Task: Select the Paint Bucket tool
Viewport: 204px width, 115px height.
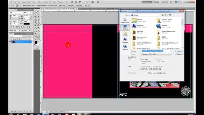Action: [x=39, y=25]
